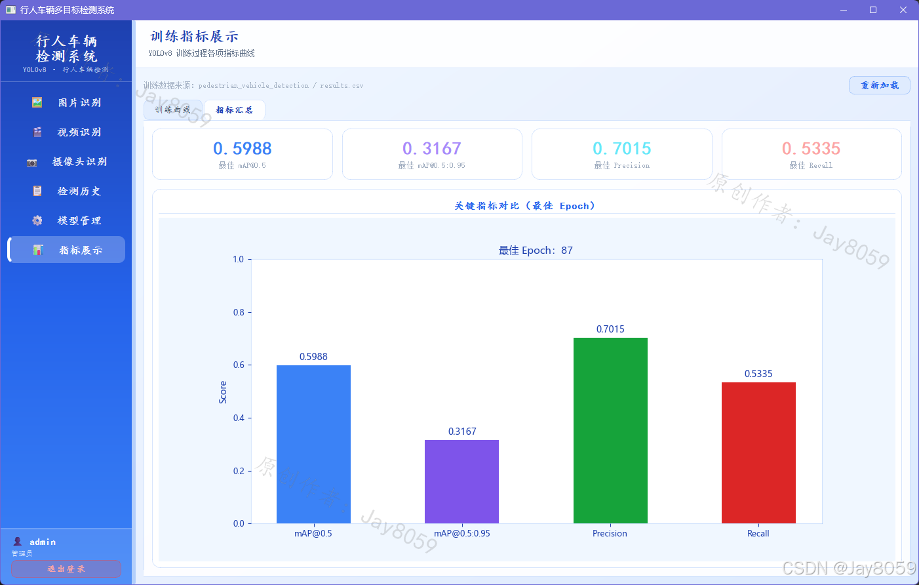Open 图片识别 in the sidebar
The height and width of the screenshot is (585, 919).
[x=66, y=102]
